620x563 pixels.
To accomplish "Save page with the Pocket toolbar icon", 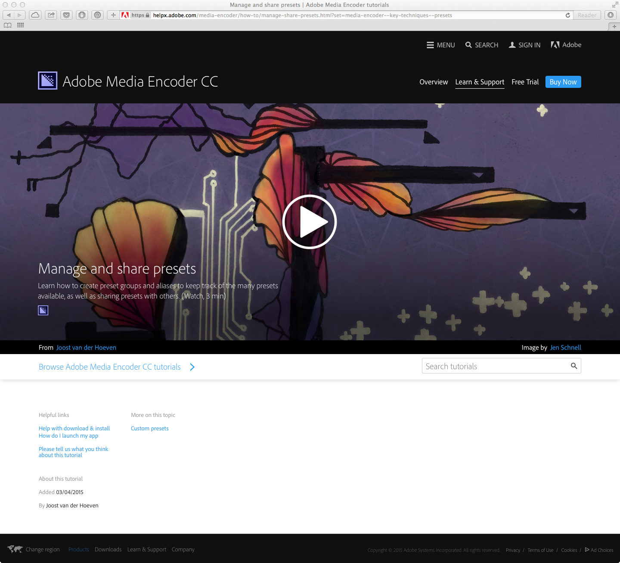I will 66,15.
